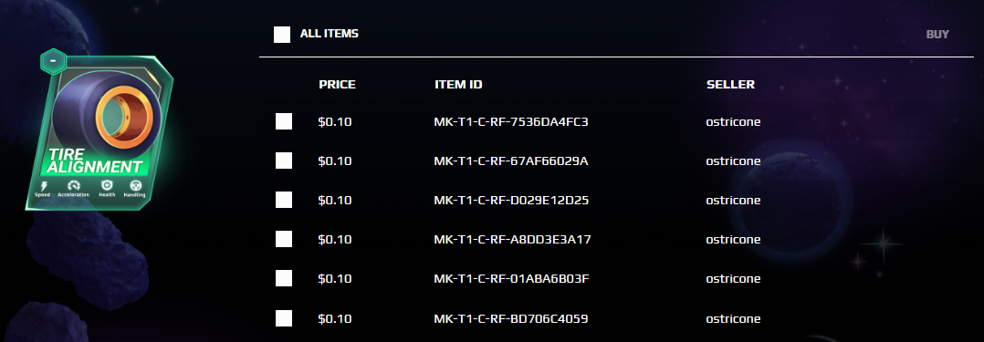984x342 pixels.
Task: Open seller ostricone in first row
Action: (733, 121)
